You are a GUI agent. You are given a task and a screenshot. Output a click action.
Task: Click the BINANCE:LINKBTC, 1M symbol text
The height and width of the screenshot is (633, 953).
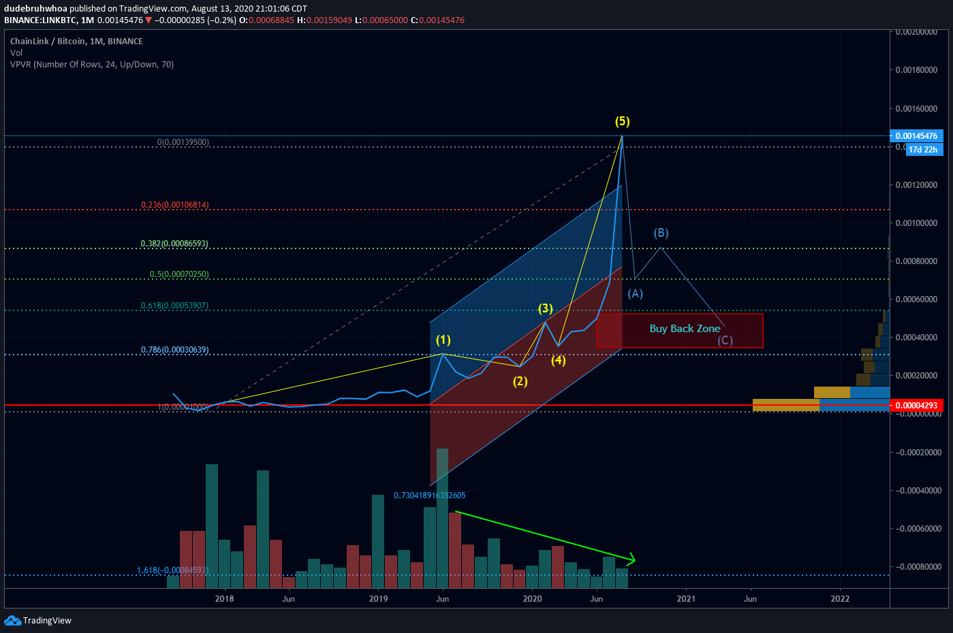click(49, 20)
